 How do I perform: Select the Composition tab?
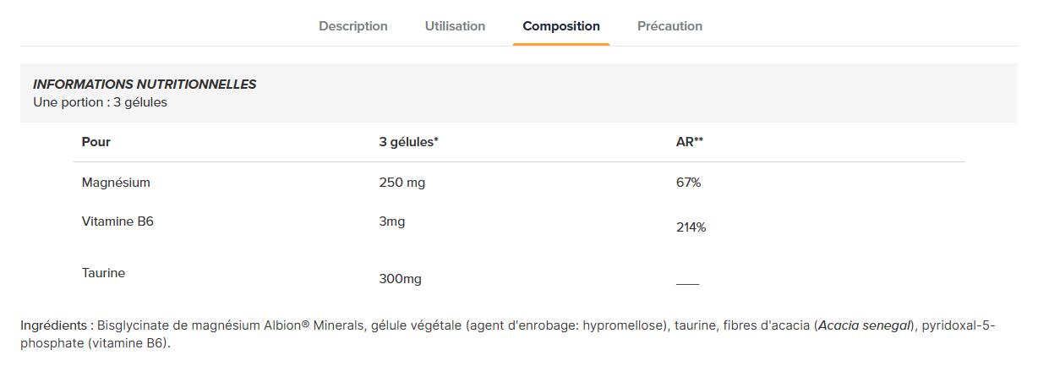pyautogui.click(x=561, y=26)
